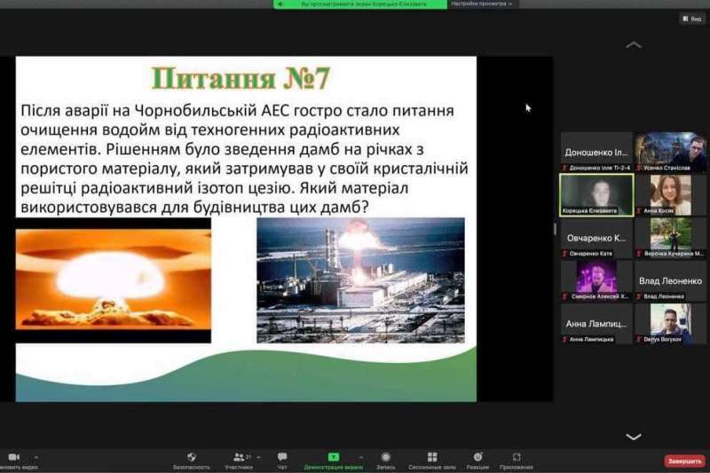Open the Реакции reactions menu

(x=477, y=459)
